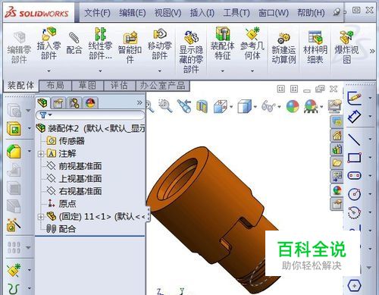Open the 文件(F) menu
Image resolution: width=379 pixels, height=295 pixels.
pos(97,12)
